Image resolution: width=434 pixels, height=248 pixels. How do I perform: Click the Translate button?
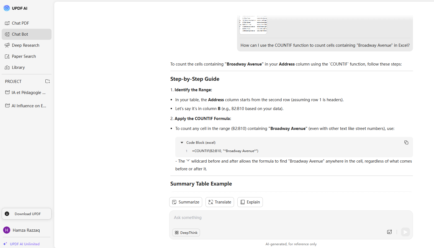pyautogui.click(x=220, y=202)
